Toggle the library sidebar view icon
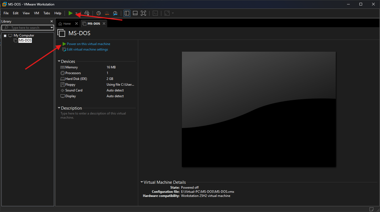This screenshot has height=212, width=380. (127, 13)
